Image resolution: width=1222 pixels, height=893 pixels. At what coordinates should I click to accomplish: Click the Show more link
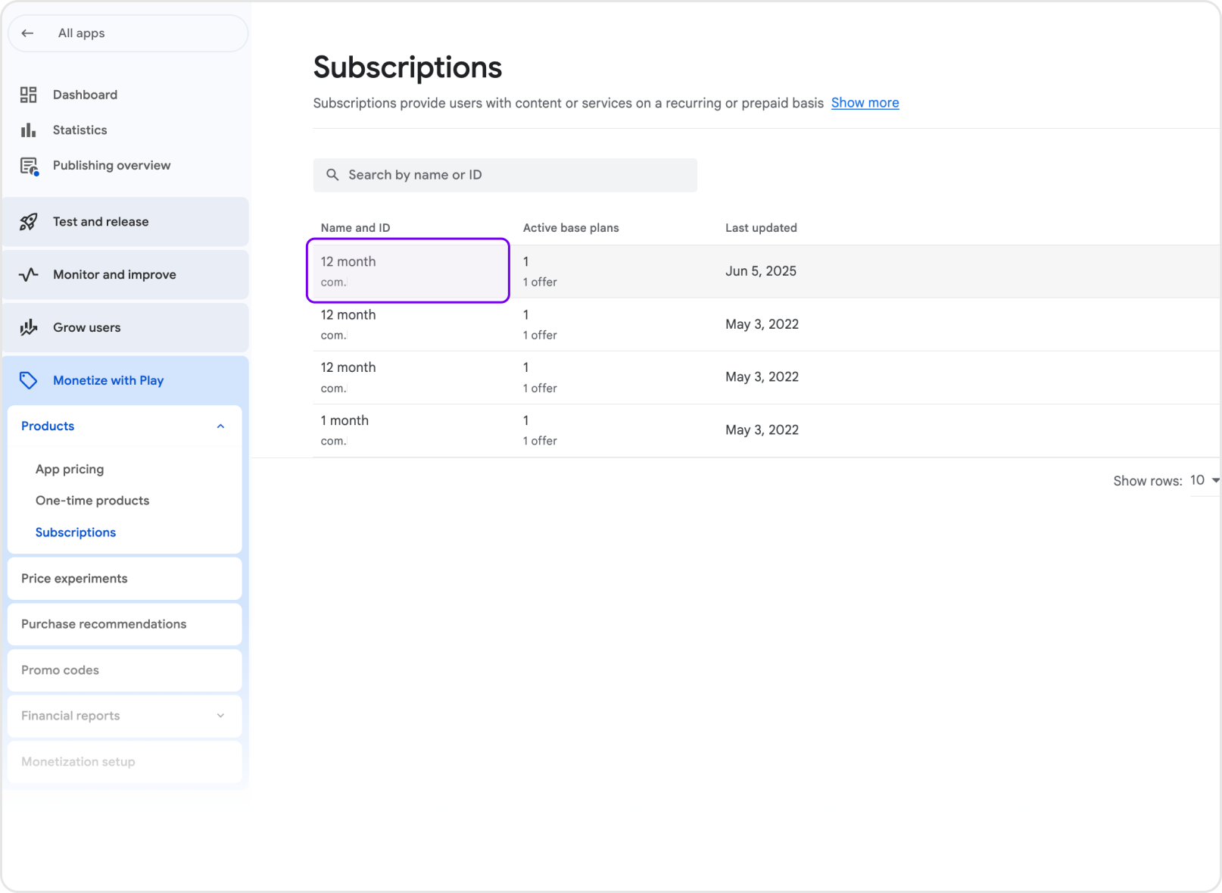tap(865, 102)
